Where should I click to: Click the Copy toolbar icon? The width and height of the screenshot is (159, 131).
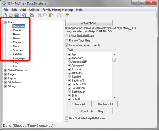[x=45, y=15]
